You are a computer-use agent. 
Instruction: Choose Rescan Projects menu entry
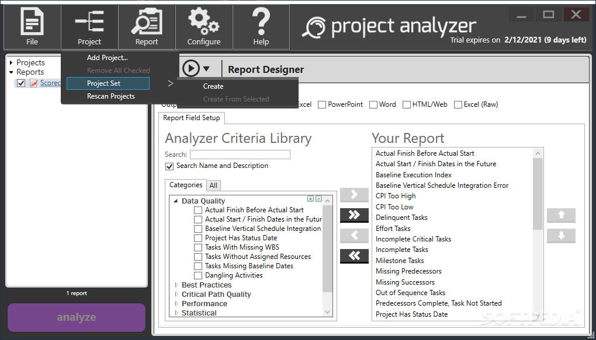pyautogui.click(x=110, y=96)
